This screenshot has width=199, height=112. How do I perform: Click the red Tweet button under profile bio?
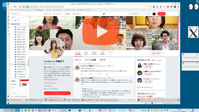[57, 93]
